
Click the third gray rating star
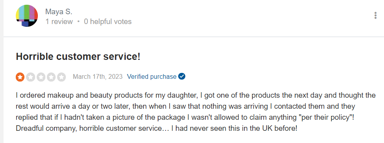click(x=41, y=77)
